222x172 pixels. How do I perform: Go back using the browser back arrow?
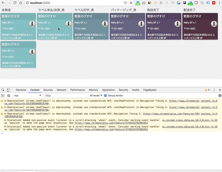click(3, 3)
